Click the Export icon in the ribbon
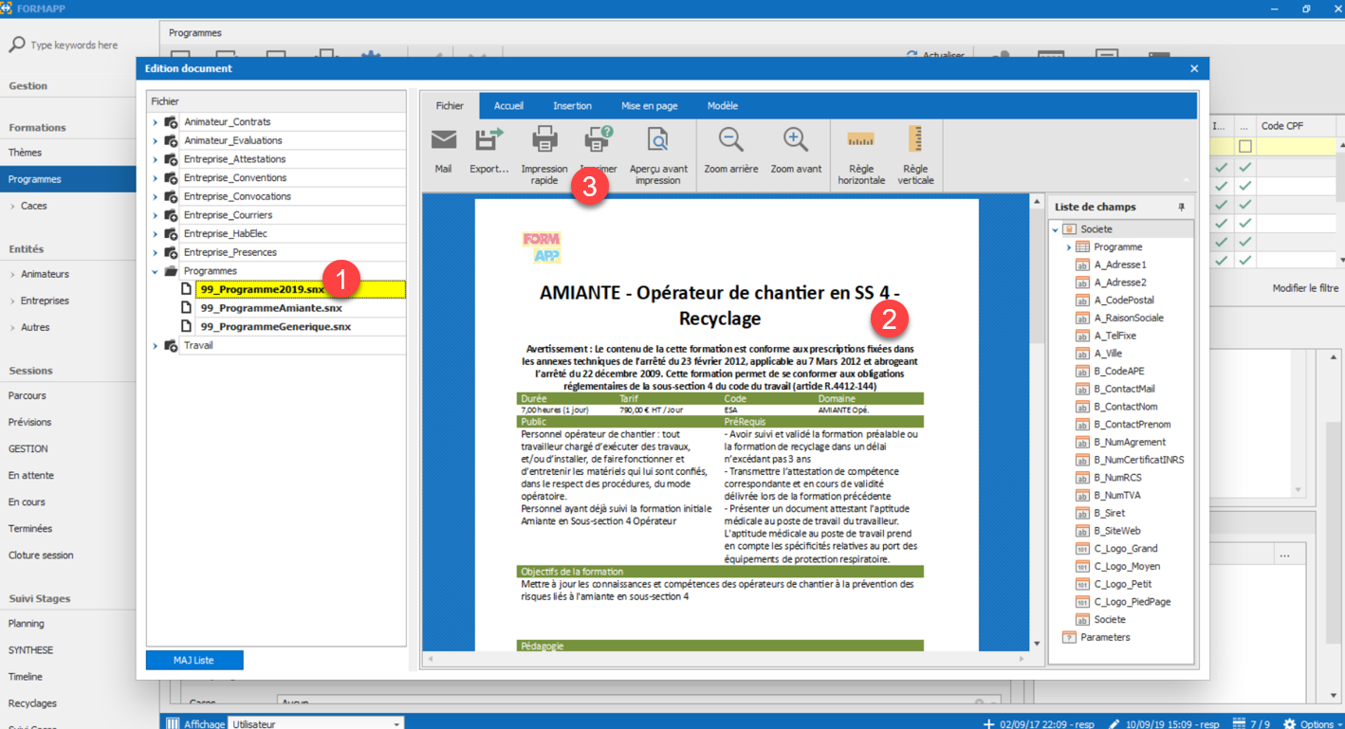 coord(489,140)
